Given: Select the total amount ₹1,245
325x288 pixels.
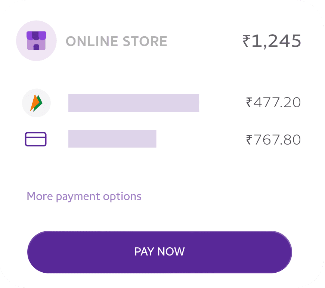Looking at the screenshot, I should tap(272, 41).
